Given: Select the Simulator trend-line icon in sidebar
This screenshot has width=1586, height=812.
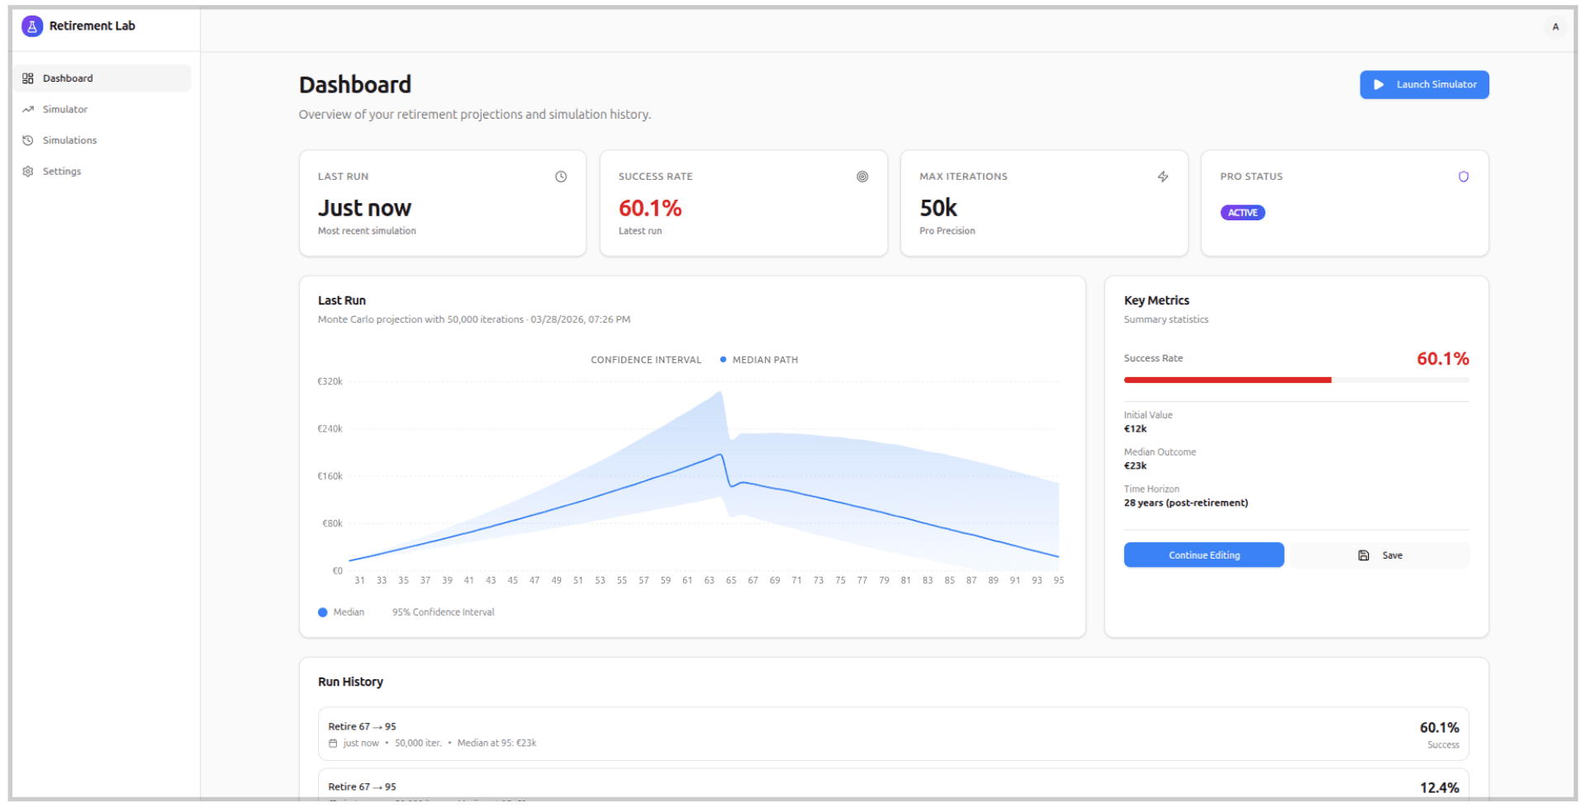Looking at the screenshot, I should (29, 109).
